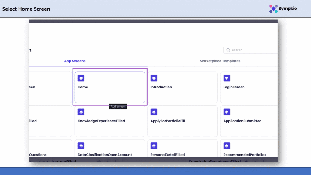Click the LoginScreen layers icon
The height and width of the screenshot is (175, 311).
(x=227, y=78)
